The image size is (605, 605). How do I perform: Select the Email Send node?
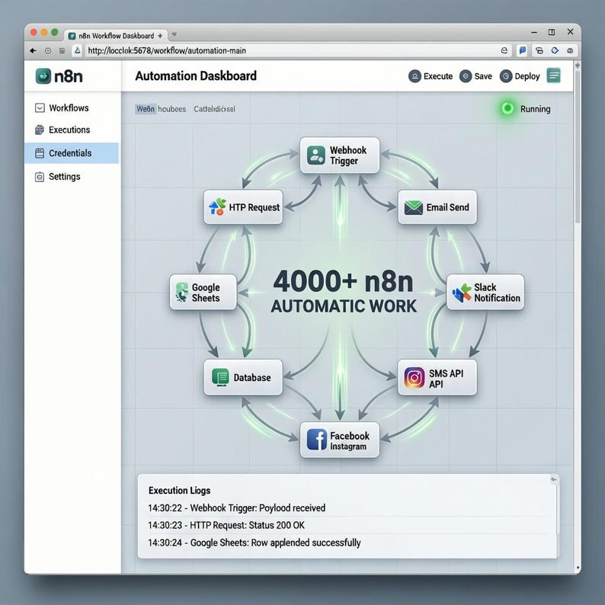click(x=437, y=207)
